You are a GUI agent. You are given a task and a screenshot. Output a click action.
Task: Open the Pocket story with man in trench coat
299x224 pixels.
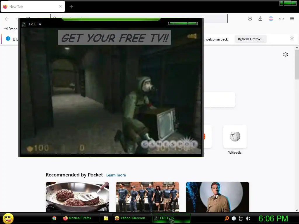pyautogui.click(x=217, y=197)
